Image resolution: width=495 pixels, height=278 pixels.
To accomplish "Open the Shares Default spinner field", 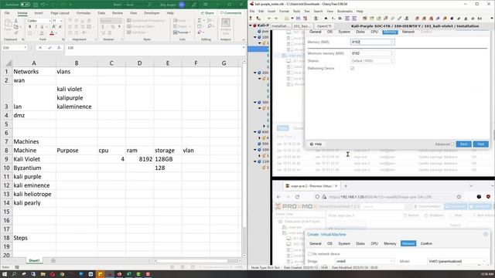I will pyautogui.click(x=372, y=61).
